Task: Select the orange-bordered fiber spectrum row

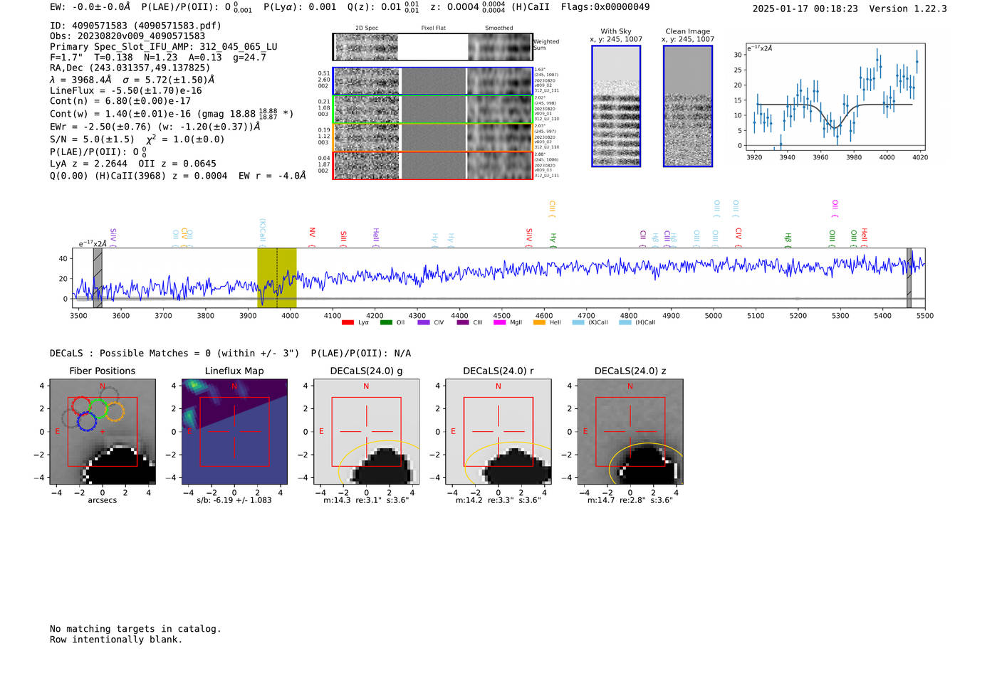Action: coord(433,137)
